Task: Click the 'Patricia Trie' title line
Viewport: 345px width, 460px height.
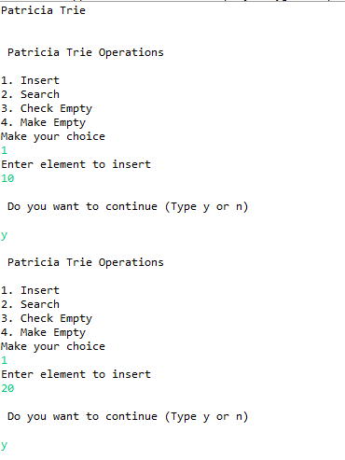Action: coord(43,10)
